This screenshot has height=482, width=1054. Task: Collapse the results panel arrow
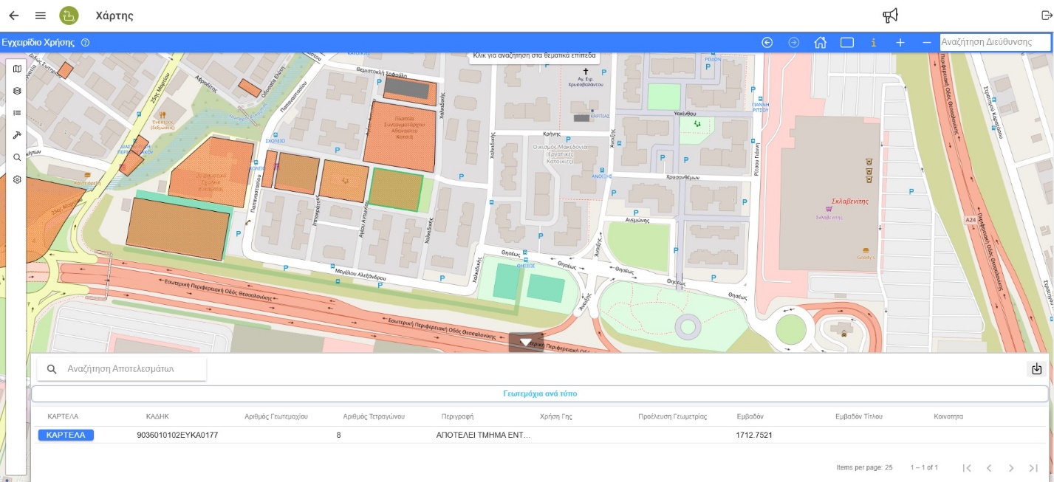click(x=526, y=342)
